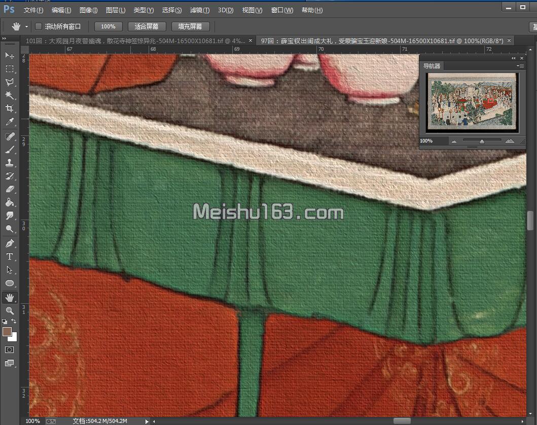Select the Pen tool
The width and height of the screenshot is (537, 425).
click(x=10, y=243)
